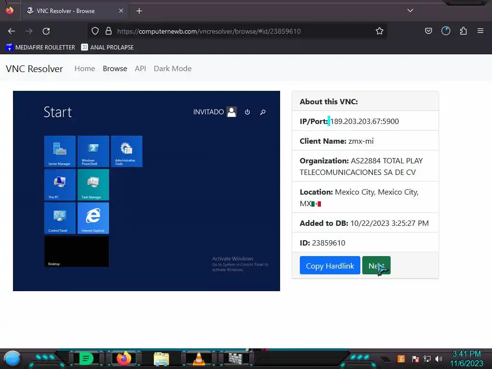
Task: Bookmark this page with the star
Action: click(x=380, y=31)
